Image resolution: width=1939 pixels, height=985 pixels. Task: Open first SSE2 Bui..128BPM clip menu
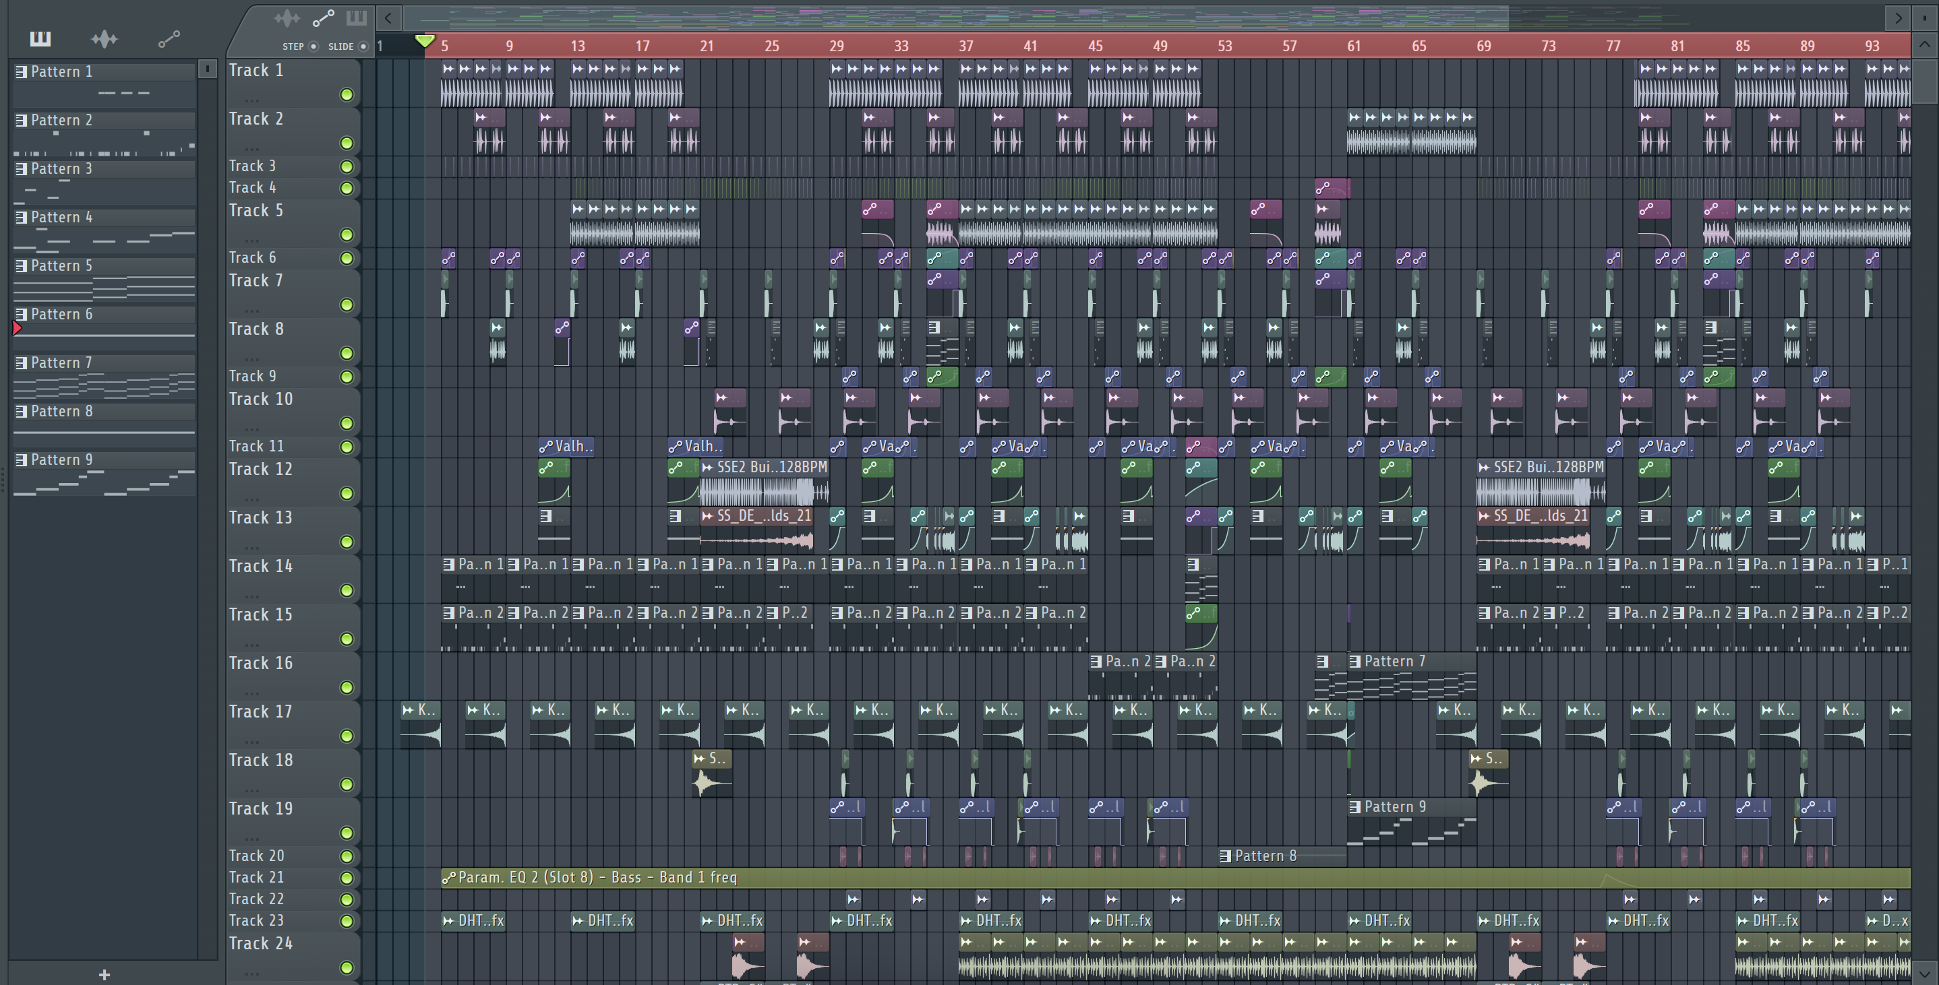pos(707,468)
